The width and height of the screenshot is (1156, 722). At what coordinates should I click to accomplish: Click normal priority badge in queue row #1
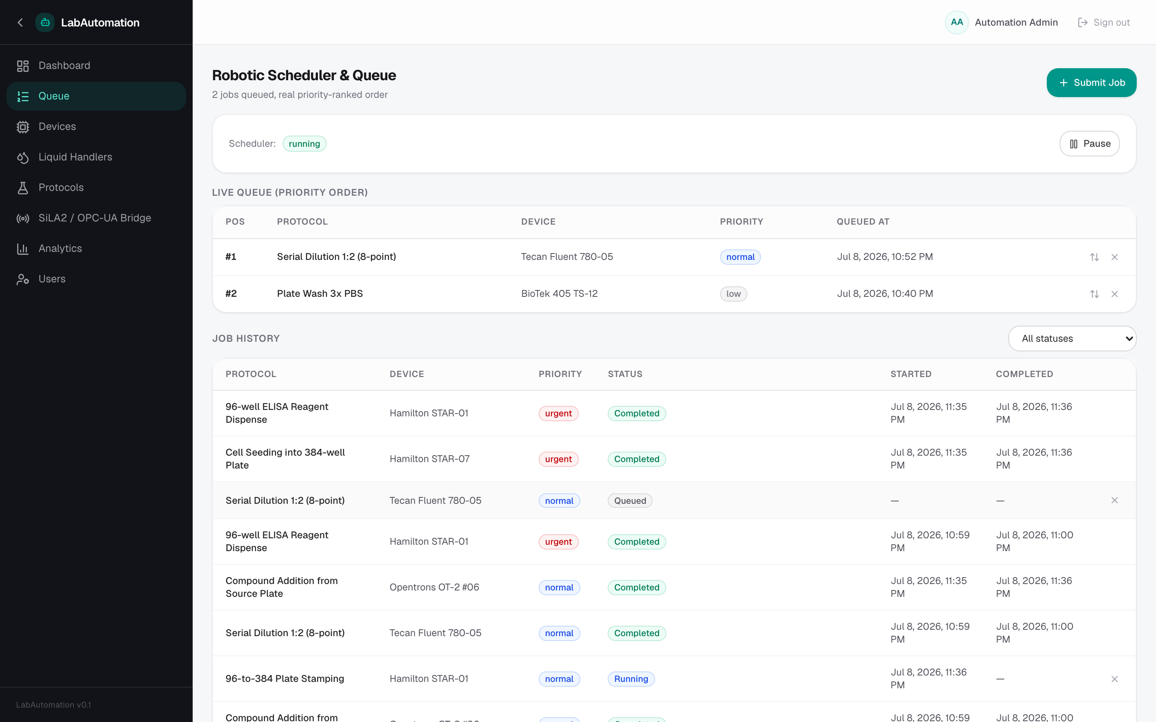740,258
